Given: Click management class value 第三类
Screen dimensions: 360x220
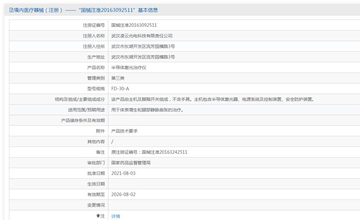Looking at the screenshot, I should click(x=118, y=78).
